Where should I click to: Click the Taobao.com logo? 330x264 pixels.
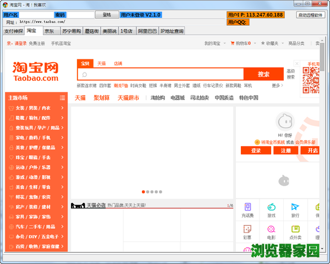click(x=35, y=71)
